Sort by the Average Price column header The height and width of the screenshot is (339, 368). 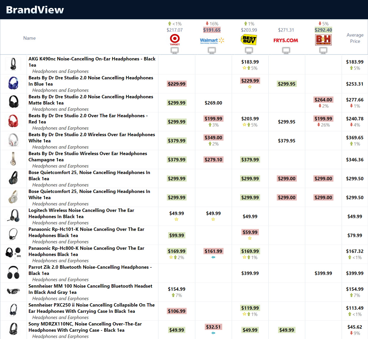[355, 38]
